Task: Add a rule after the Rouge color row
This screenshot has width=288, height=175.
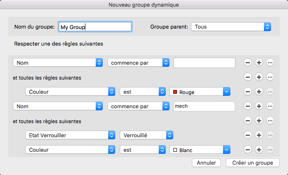Action: point(259,92)
